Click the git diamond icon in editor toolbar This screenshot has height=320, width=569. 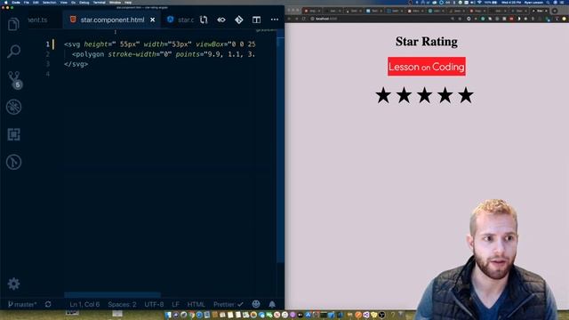pyautogui.click(x=239, y=20)
